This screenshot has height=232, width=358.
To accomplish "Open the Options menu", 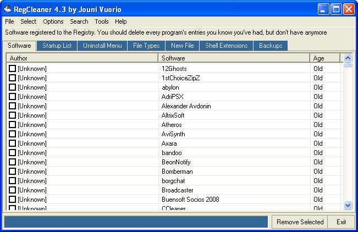I will 53,21.
